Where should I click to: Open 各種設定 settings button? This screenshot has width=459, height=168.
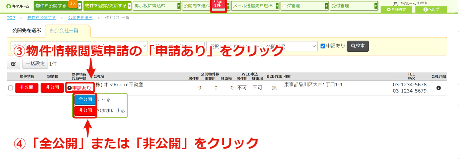[396, 10]
